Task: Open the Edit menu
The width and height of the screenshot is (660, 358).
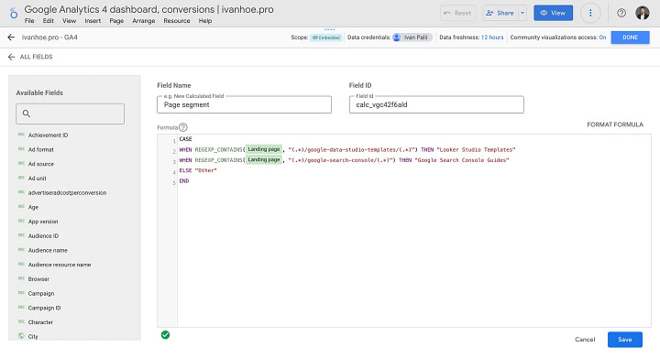Action: pyautogui.click(x=48, y=20)
